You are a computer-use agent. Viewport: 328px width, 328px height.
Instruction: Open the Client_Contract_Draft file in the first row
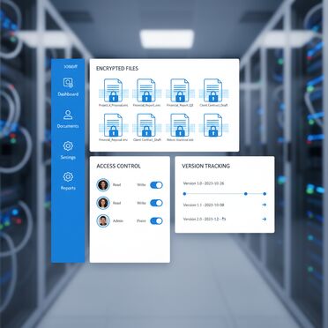213,91
